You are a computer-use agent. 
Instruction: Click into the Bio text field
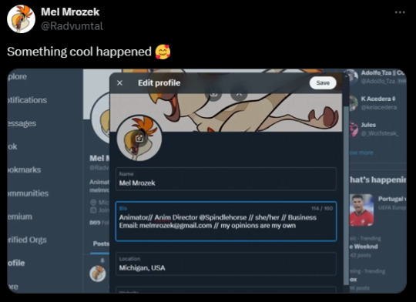226,221
